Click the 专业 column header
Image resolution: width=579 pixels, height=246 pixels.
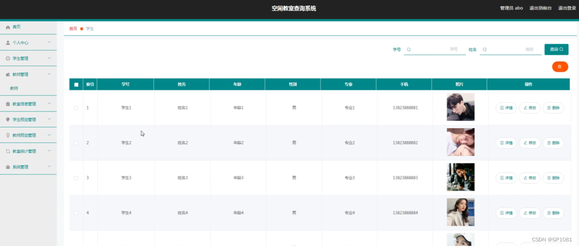(348, 85)
